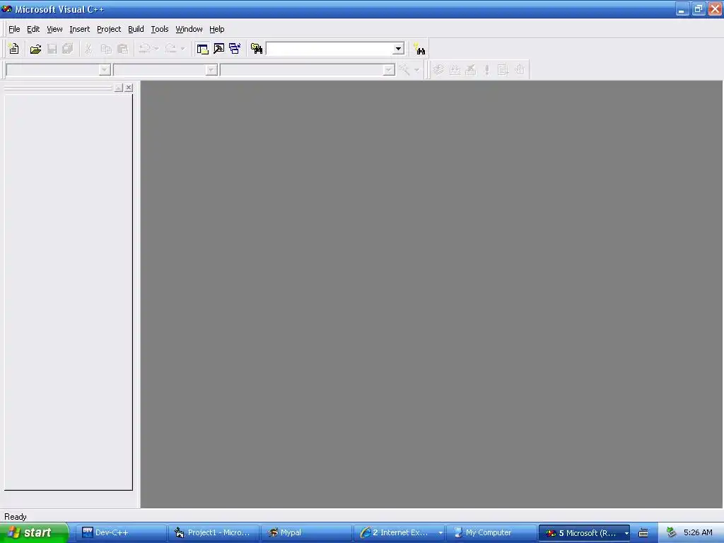Click the WizardBar actions wand icon
The width and height of the screenshot is (724, 543).
point(404,70)
